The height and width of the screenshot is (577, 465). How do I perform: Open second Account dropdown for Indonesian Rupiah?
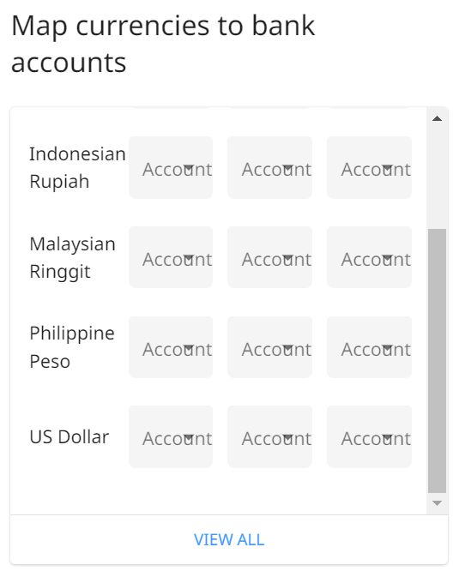click(270, 168)
